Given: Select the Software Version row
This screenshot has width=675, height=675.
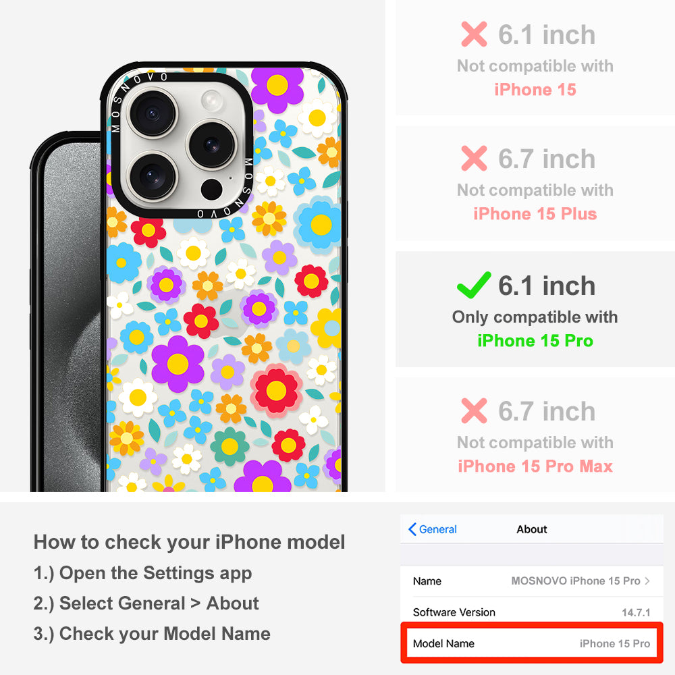Looking at the screenshot, I should click(x=532, y=612).
